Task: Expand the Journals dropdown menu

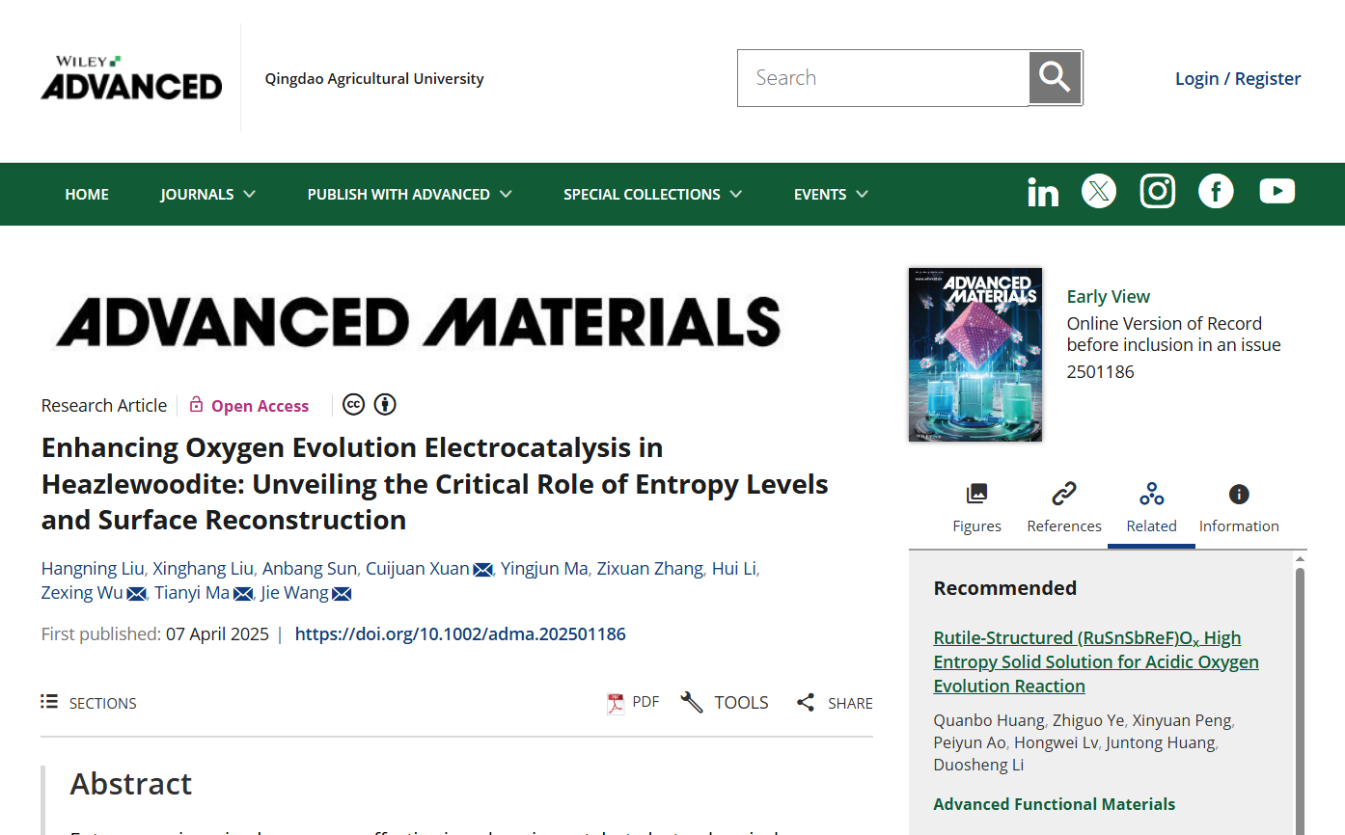Action: (x=207, y=195)
